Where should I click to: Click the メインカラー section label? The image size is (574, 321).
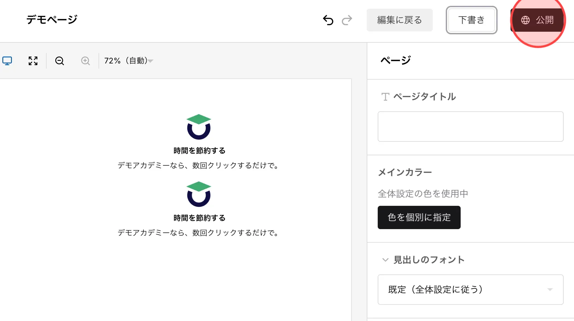[405, 172]
